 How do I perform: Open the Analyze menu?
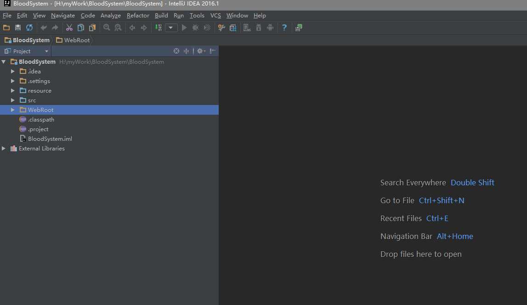111,16
